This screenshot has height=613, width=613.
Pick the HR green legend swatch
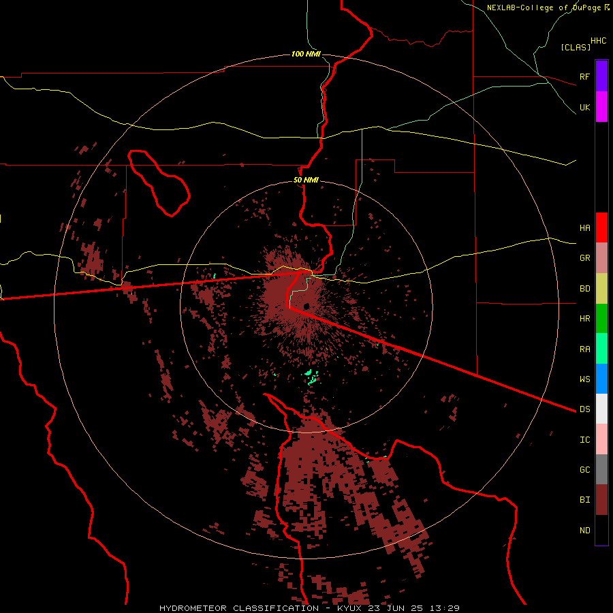[601, 319]
